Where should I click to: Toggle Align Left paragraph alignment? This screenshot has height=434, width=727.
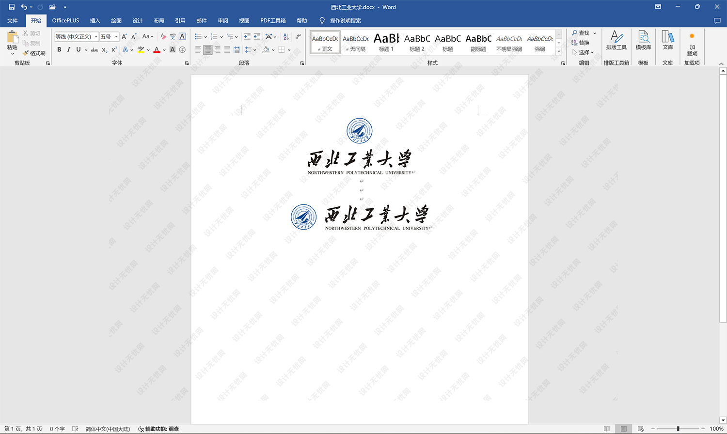pos(198,49)
